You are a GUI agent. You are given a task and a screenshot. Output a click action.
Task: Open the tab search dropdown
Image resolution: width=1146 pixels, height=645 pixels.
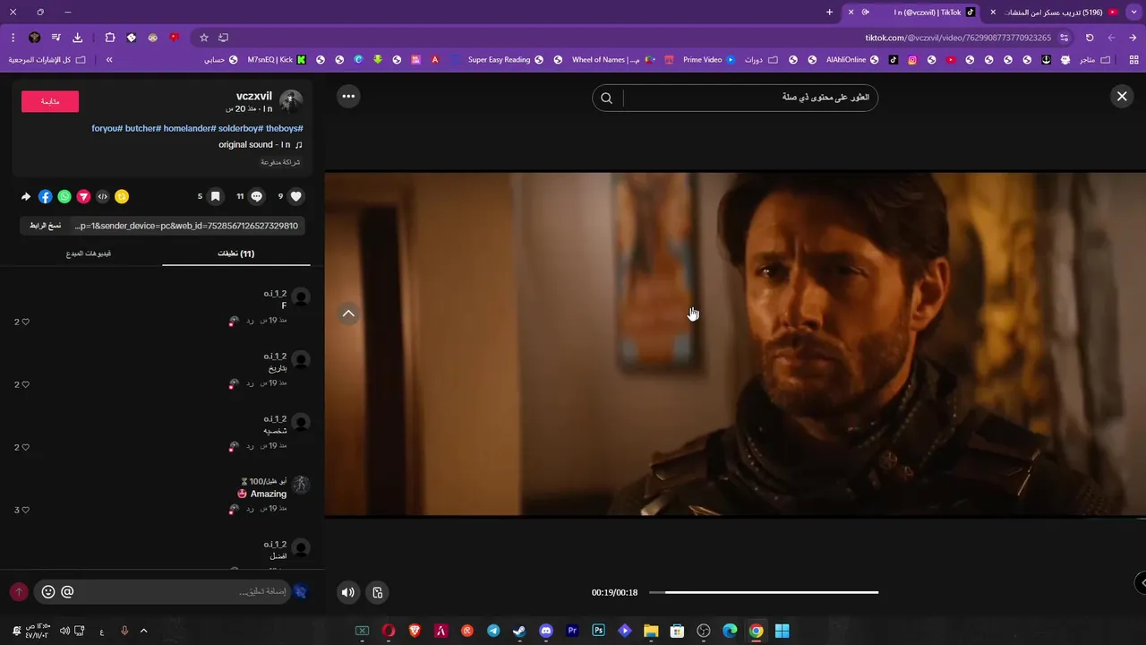[1134, 13]
